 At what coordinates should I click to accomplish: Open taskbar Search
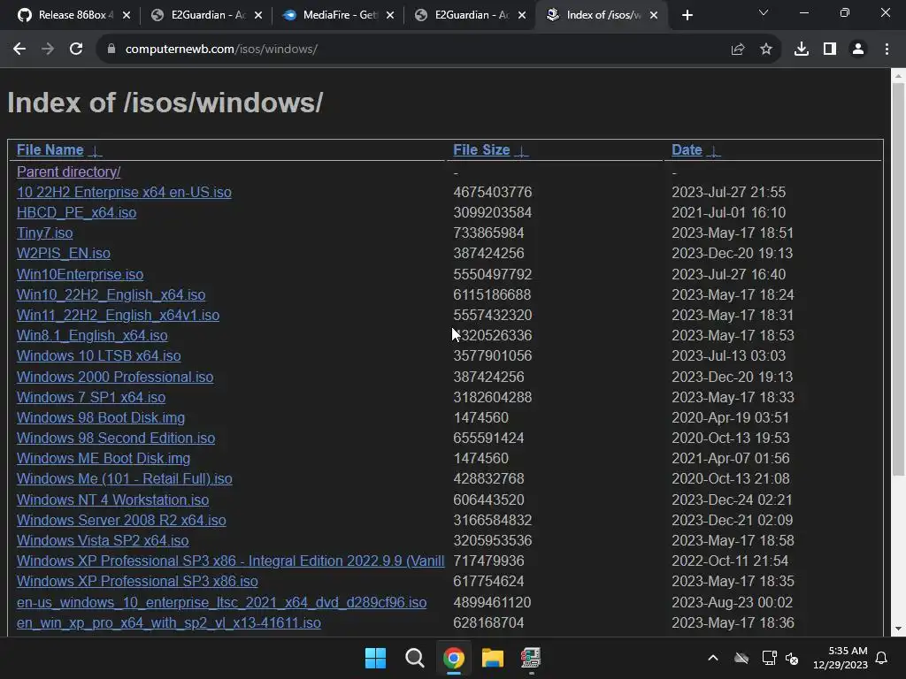414,658
